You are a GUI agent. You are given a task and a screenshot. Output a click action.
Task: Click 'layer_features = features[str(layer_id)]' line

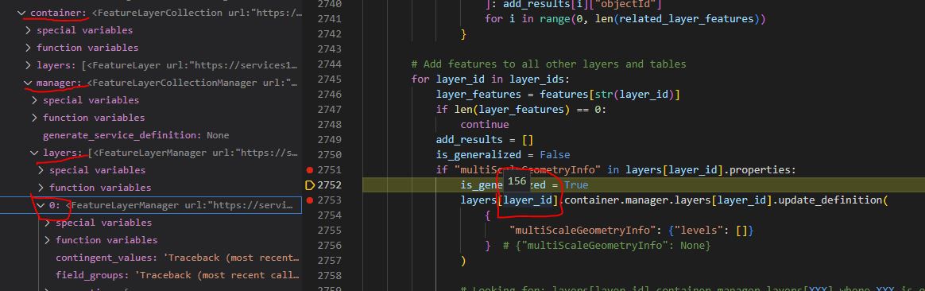[559, 95]
